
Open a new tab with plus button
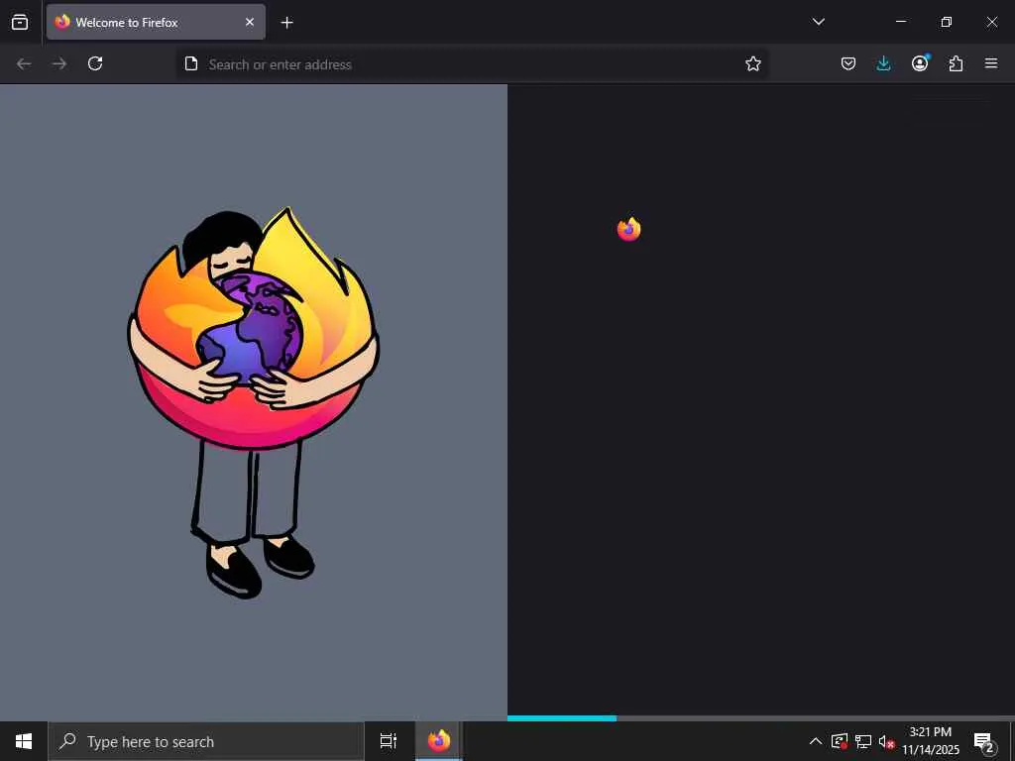point(286,23)
